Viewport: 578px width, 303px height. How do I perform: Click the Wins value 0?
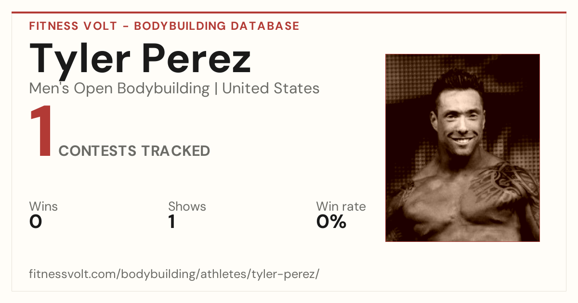(36, 222)
